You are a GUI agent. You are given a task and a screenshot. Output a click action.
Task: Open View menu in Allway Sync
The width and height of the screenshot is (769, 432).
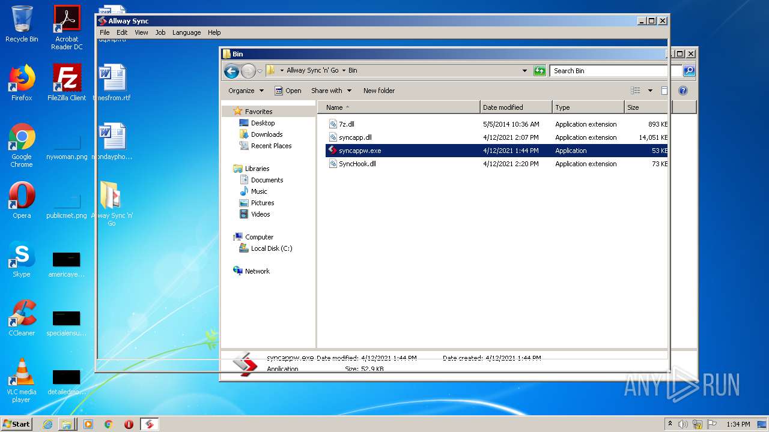click(141, 32)
